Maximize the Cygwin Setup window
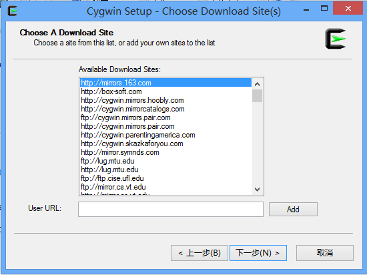 click(324, 9)
